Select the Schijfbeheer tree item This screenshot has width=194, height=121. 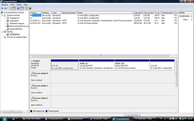coord(15,35)
